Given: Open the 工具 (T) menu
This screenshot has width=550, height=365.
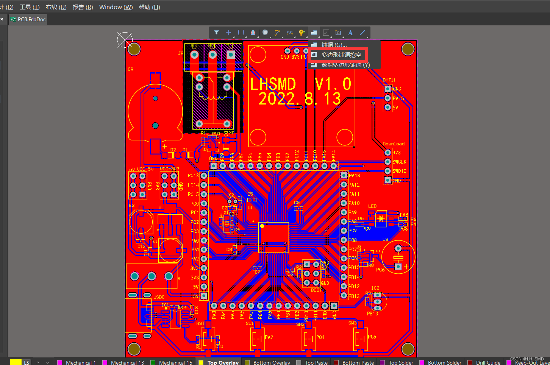Looking at the screenshot, I should pos(30,7).
